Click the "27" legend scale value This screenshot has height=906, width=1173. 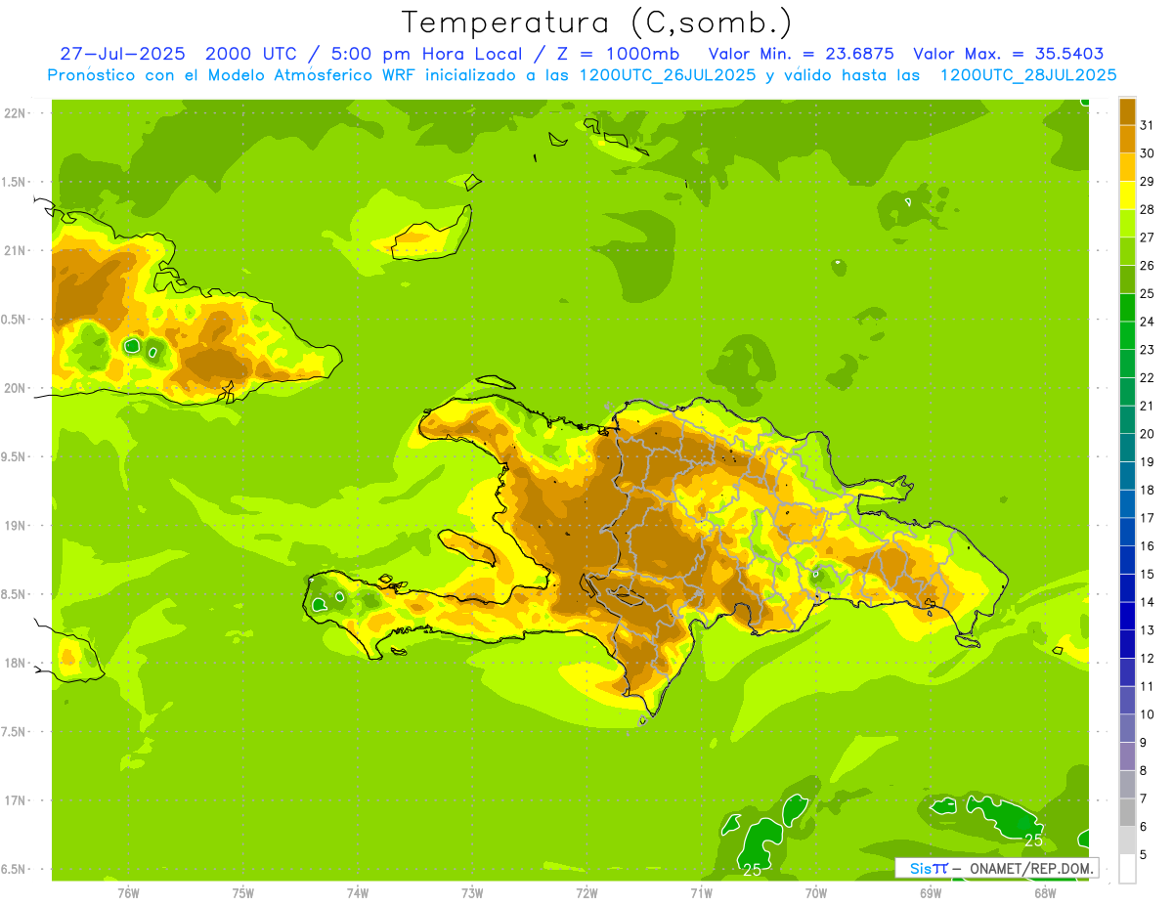(x=1148, y=237)
